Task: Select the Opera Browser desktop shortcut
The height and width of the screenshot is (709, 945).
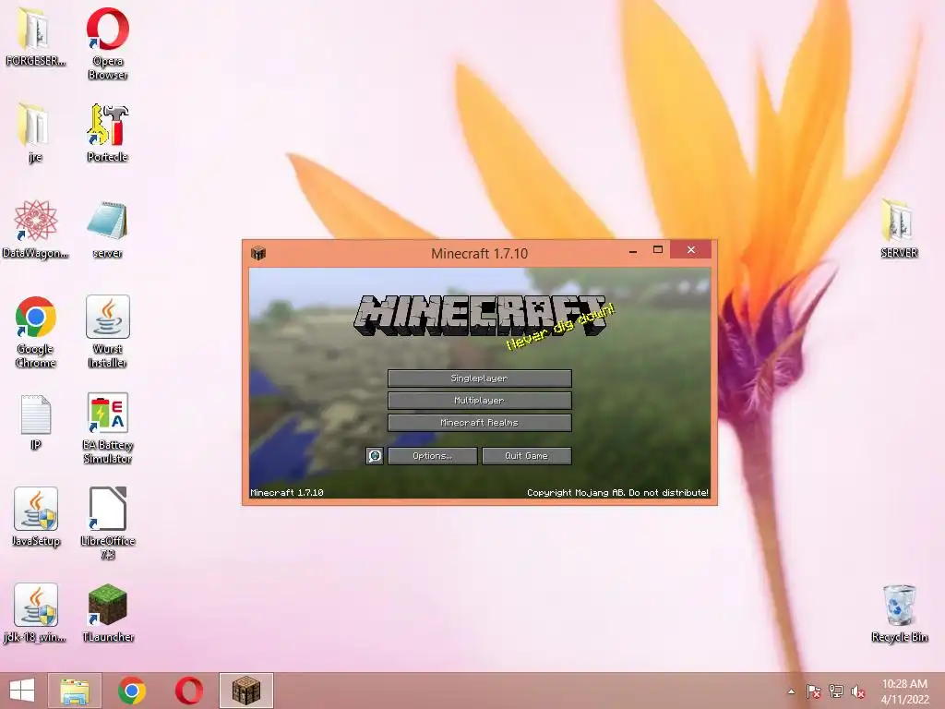Action: (x=108, y=43)
